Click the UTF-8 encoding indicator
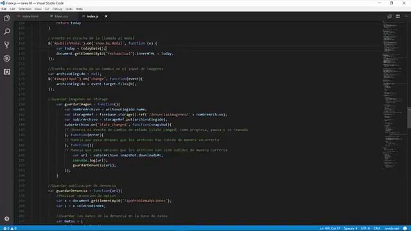 (x=365, y=228)
